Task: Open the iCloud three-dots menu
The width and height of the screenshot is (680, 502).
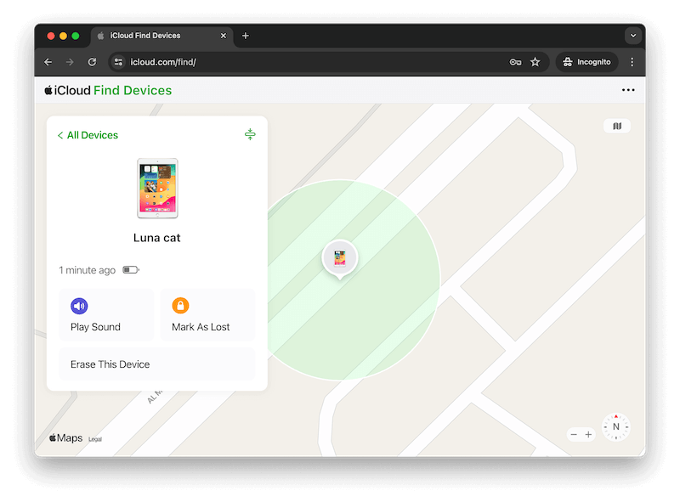Action: point(628,90)
